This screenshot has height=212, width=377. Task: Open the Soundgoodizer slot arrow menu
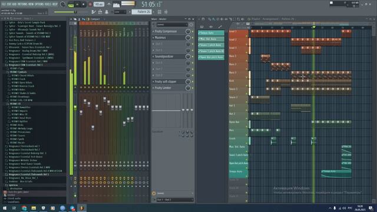click(153, 57)
